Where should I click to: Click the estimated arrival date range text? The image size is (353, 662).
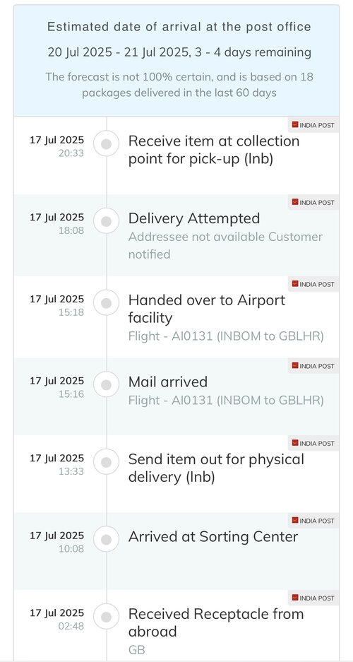(179, 52)
